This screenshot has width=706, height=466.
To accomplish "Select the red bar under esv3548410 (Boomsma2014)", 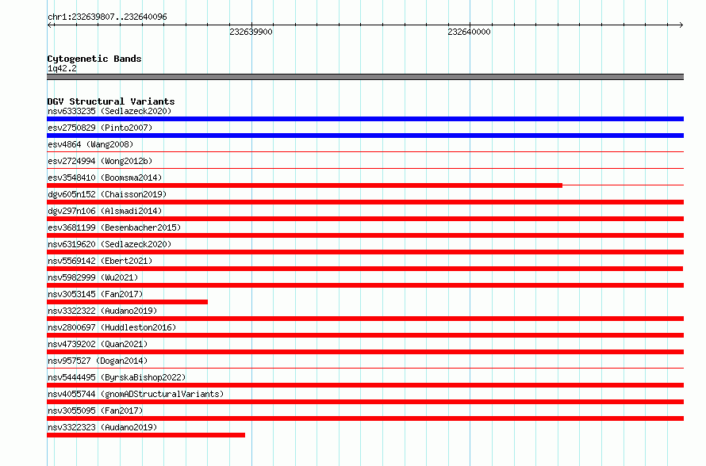I will [x=305, y=185].
